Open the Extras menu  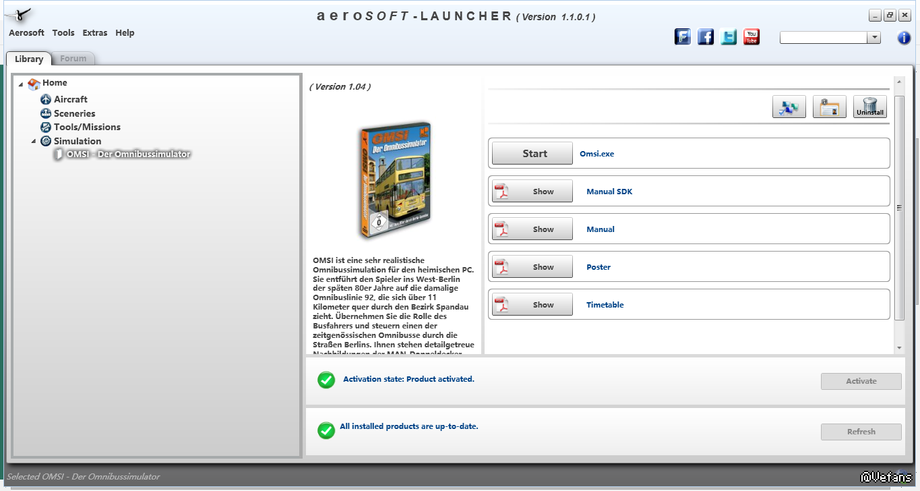95,33
